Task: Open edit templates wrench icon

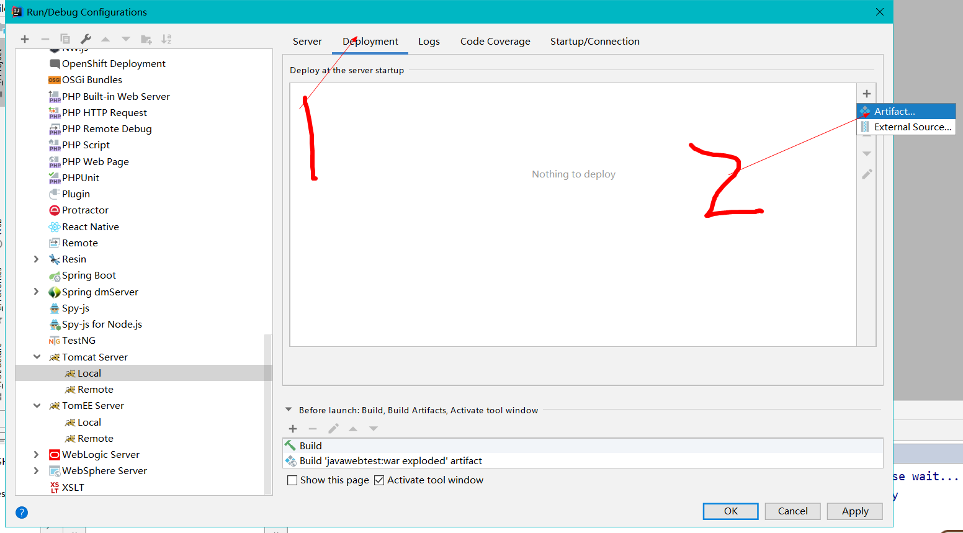Action: point(86,39)
